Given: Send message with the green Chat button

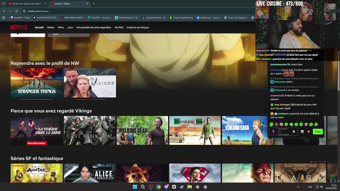Looking at the screenshot, I should [318, 132].
